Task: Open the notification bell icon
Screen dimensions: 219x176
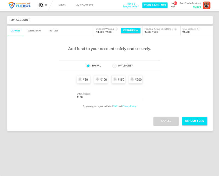Action: [173, 5]
